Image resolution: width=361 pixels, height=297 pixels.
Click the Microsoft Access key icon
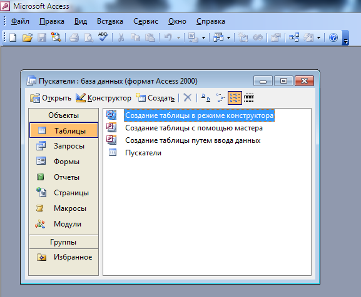5,6
